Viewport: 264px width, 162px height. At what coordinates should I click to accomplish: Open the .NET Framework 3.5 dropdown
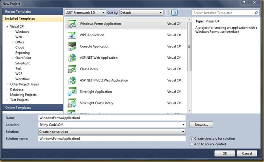click(85, 13)
